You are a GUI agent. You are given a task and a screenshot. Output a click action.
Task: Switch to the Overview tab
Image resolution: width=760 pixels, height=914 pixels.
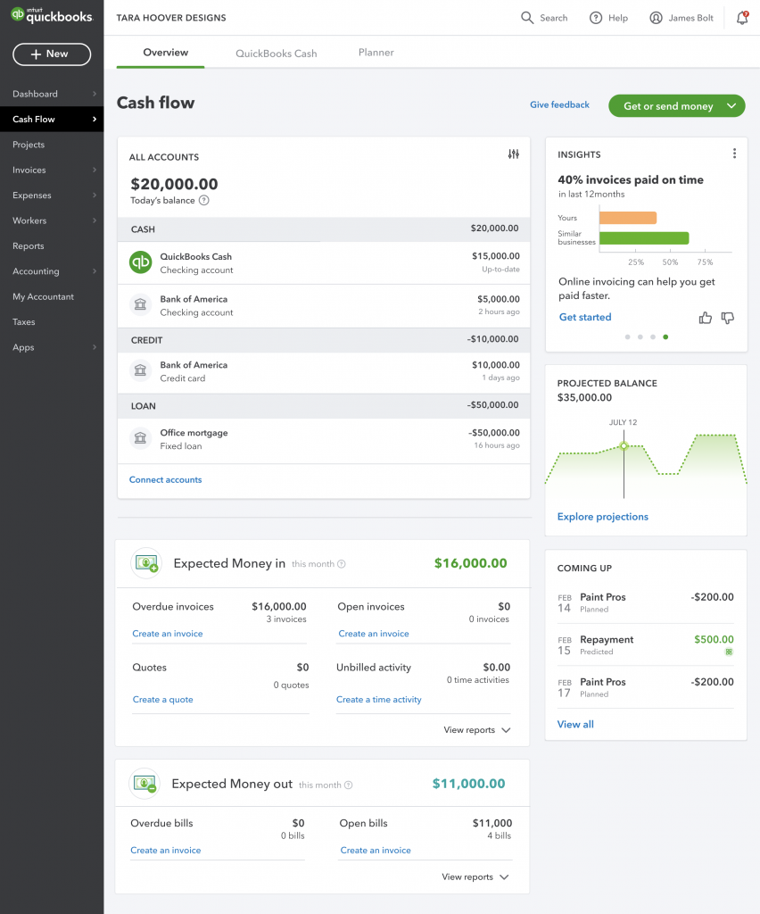click(165, 53)
